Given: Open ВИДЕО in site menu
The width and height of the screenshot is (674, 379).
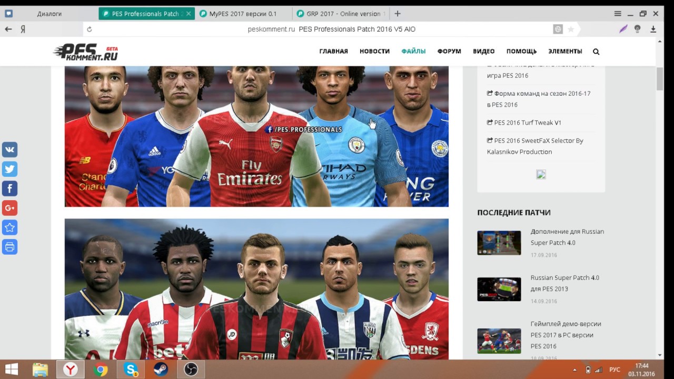Looking at the screenshot, I should click(x=483, y=52).
